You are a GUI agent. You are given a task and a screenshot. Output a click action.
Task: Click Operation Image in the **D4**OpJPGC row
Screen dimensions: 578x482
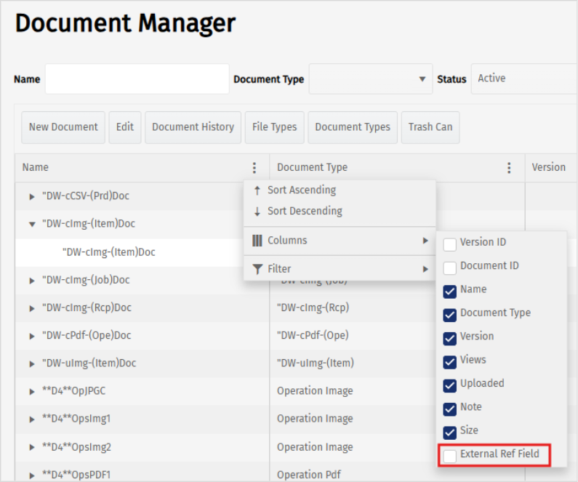pyautogui.click(x=315, y=391)
